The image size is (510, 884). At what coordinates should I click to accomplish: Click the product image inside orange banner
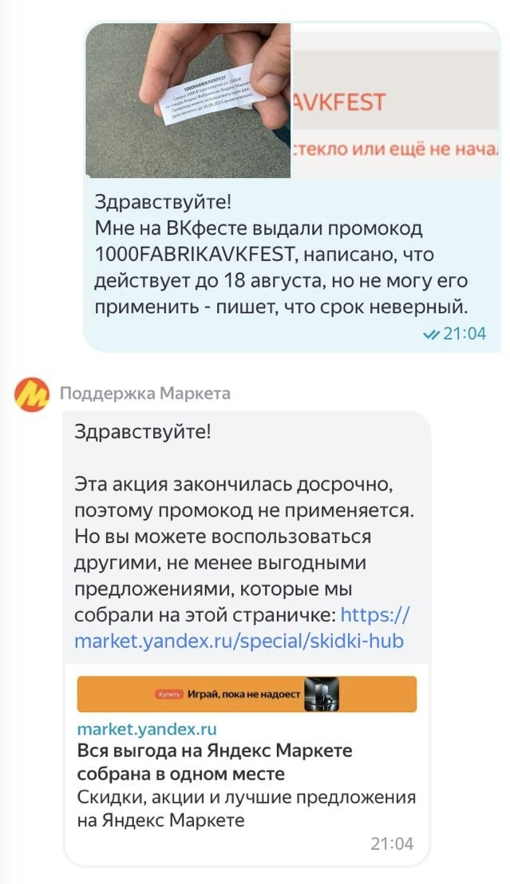tap(322, 694)
